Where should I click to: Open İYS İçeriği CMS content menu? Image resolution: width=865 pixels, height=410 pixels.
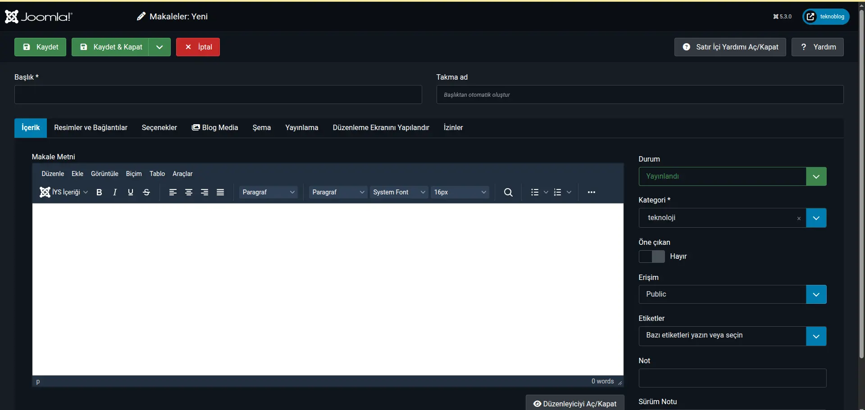64,192
